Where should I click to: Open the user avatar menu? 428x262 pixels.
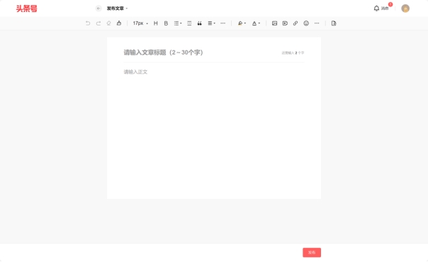[405, 8]
